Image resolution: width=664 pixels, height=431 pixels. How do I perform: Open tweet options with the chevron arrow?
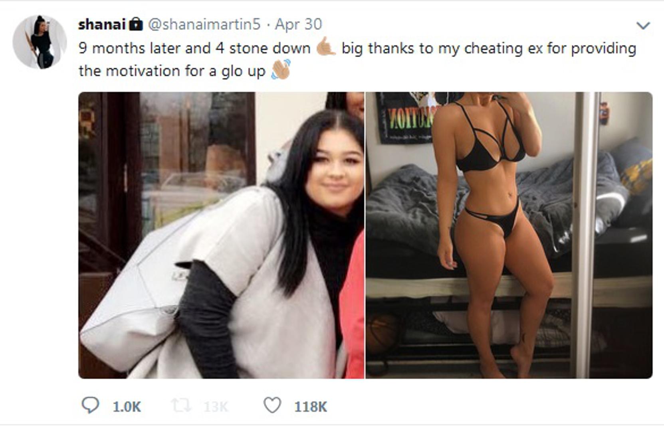(643, 26)
